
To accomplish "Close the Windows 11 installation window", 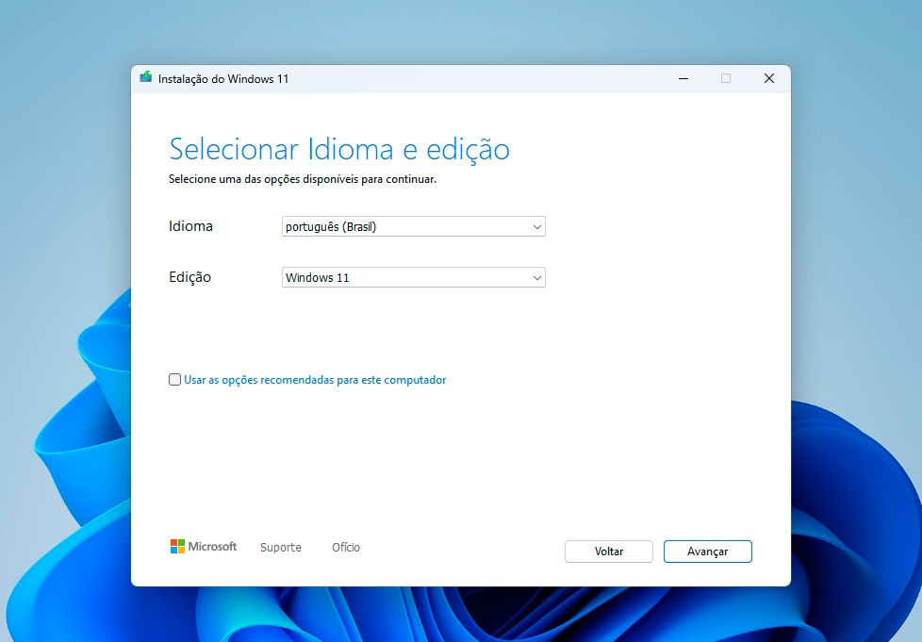I will pyautogui.click(x=768, y=78).
